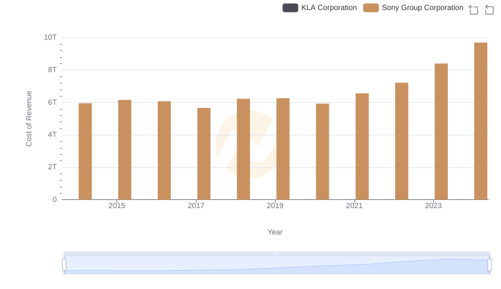Click the Sony bar for 2018
The image size is (501, 289).
244,149
